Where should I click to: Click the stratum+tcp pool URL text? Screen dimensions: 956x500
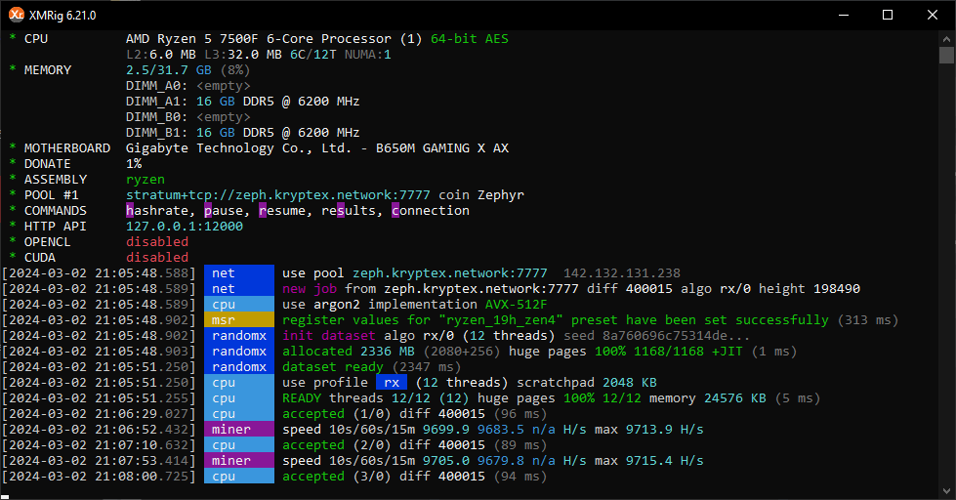pyautogui.click(x=278, y=195)
